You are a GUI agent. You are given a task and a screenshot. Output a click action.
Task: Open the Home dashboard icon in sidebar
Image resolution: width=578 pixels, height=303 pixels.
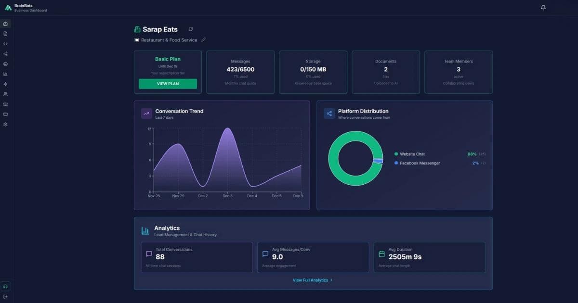[x=5, y=24]
